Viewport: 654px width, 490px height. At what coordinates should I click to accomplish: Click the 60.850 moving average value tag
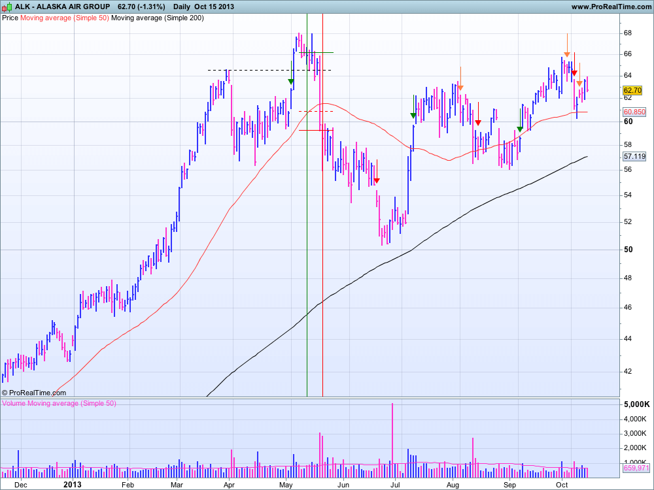pyautogui.click(x=634, y=112)
